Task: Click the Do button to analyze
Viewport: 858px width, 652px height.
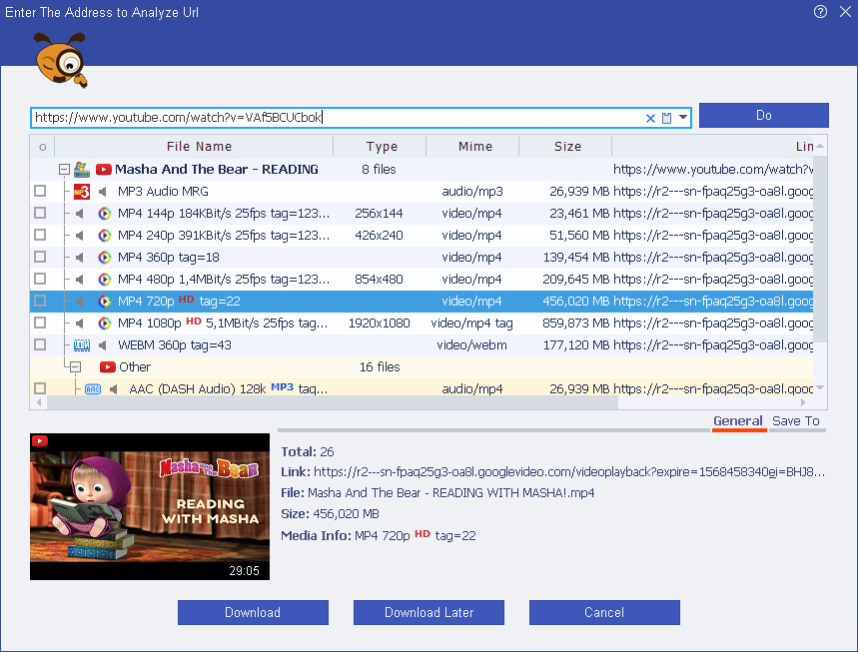Action: 763,115
